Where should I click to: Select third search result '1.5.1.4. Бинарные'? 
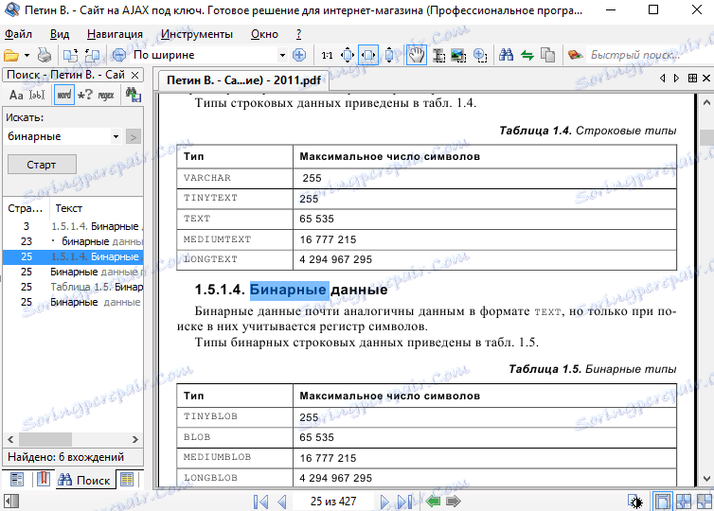(74, 256)
